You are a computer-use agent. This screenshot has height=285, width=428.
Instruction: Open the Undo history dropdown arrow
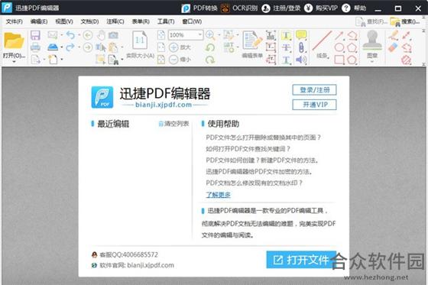[x=79, y=35]
